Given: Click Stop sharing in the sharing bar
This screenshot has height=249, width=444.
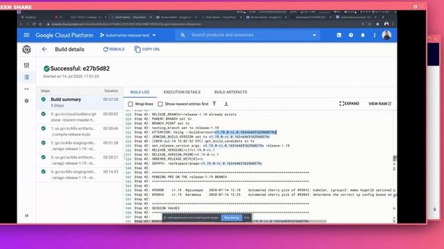Looking at the screenshot, I should point(232,218).
